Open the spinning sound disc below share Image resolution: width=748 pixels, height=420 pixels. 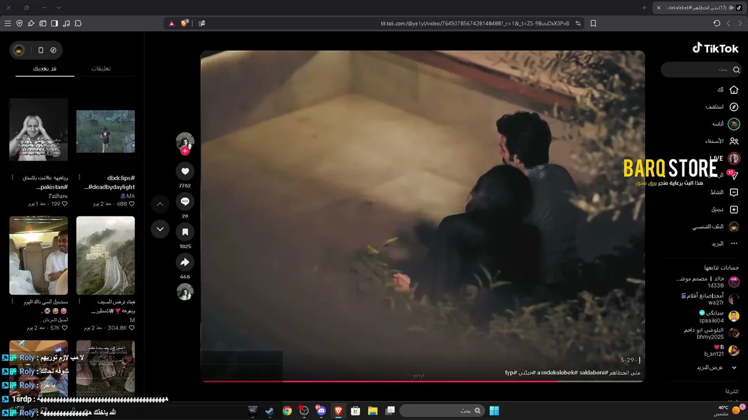[185, 292]
